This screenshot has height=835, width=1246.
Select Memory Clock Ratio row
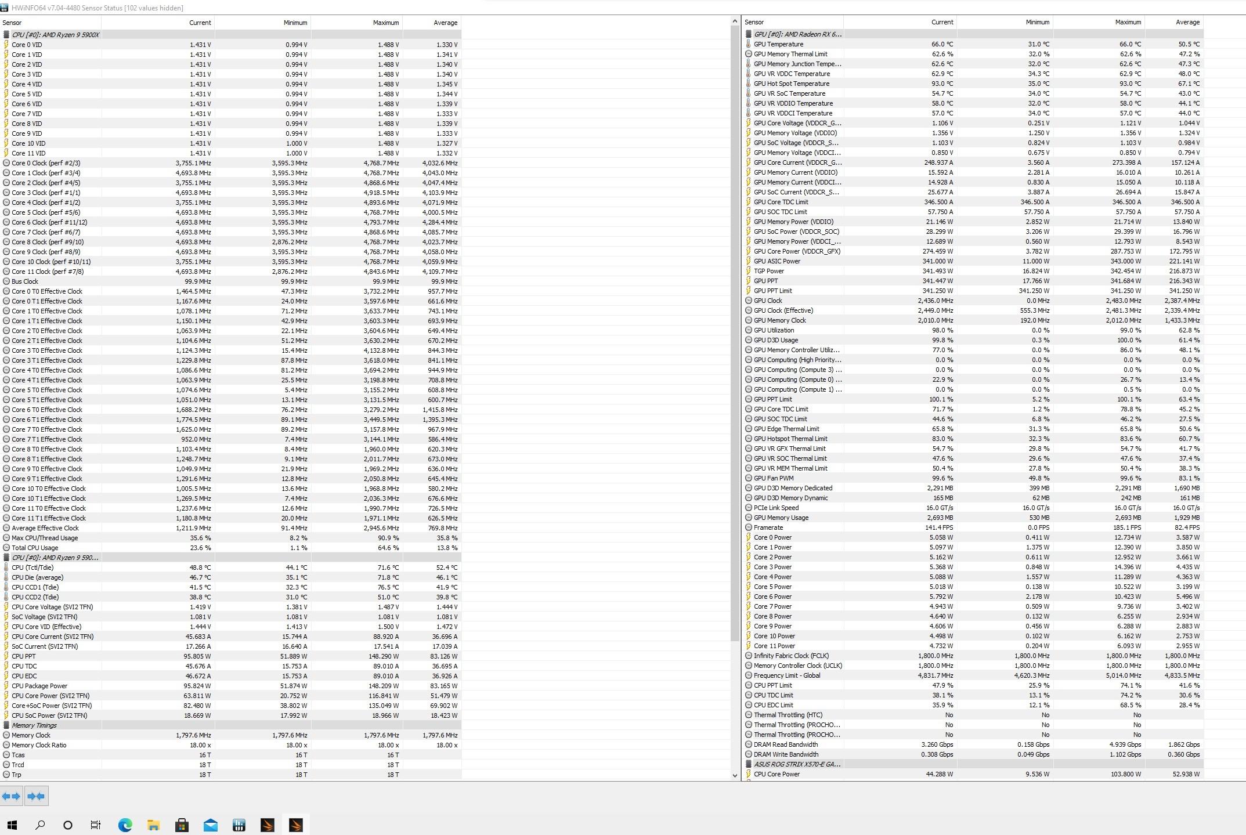click(x=230, y=745)
